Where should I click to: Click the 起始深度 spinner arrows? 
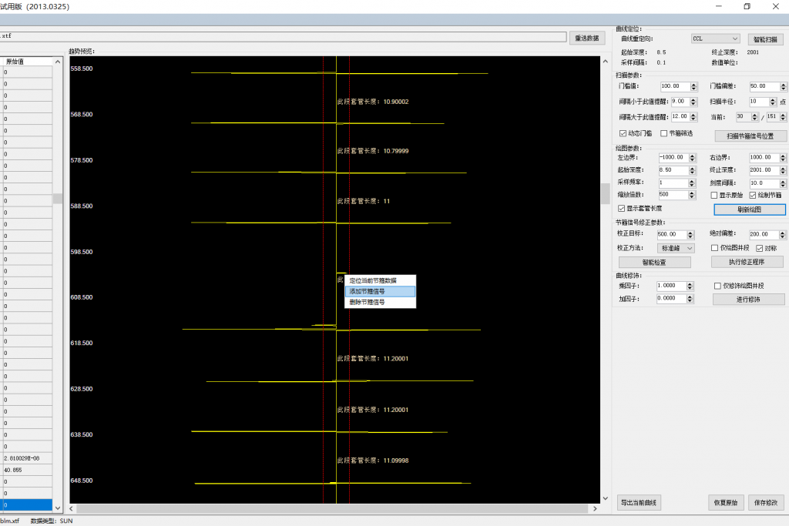pos(693,170)
